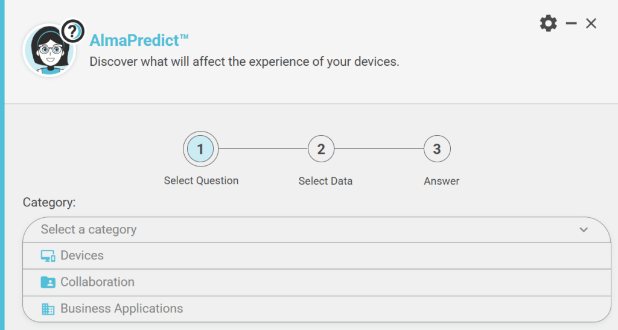This screenshot has width=618, height=330.
Task: Click the Select Data step label
Action: (x=325, y=181)
